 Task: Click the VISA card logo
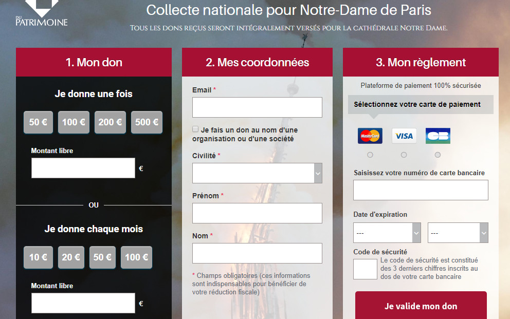(x=404, y=136)
